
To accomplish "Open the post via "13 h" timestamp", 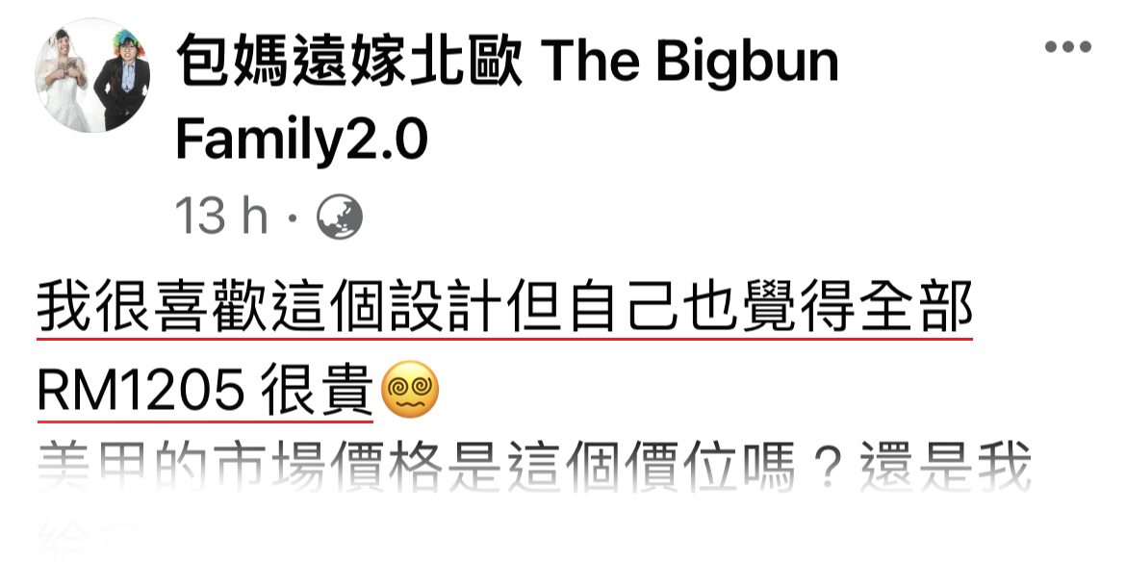I will pyautogui.click(x=222, y=217).
